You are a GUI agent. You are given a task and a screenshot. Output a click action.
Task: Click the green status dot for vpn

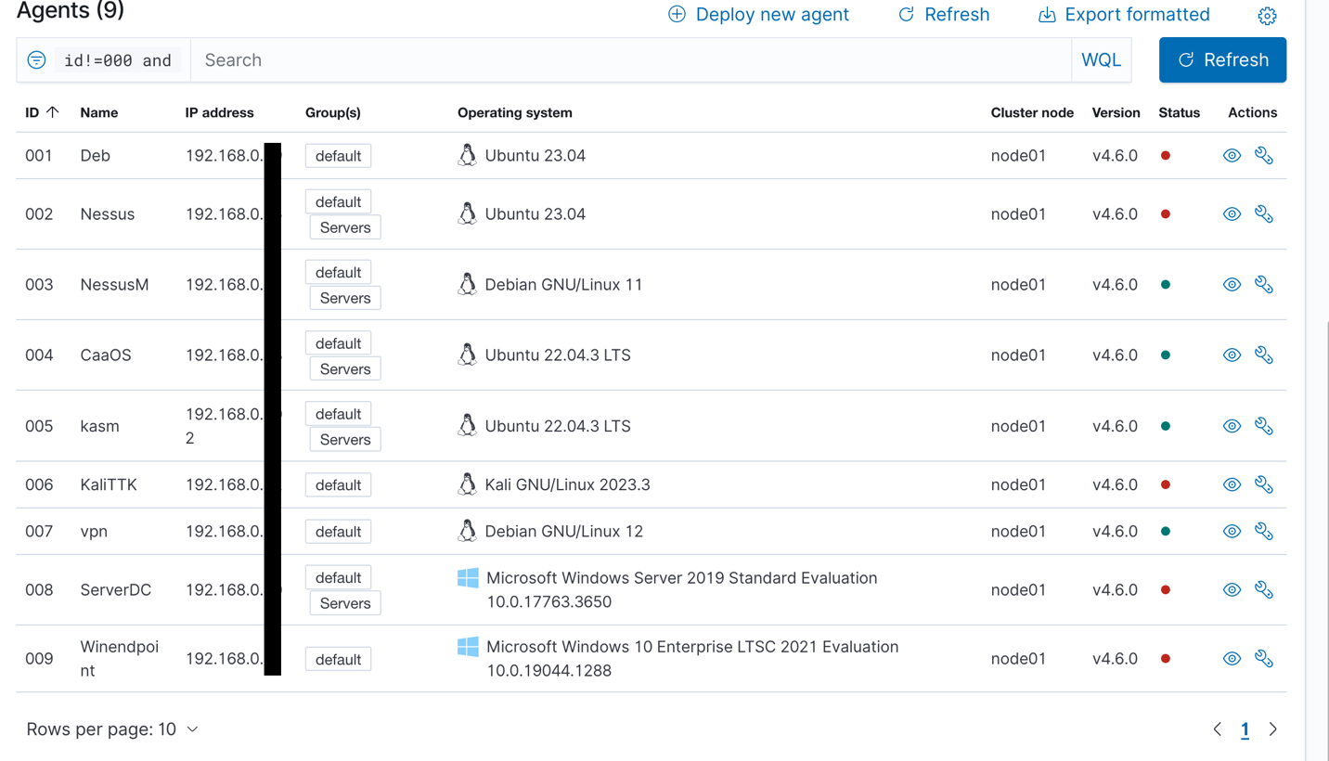[1166, 531]
